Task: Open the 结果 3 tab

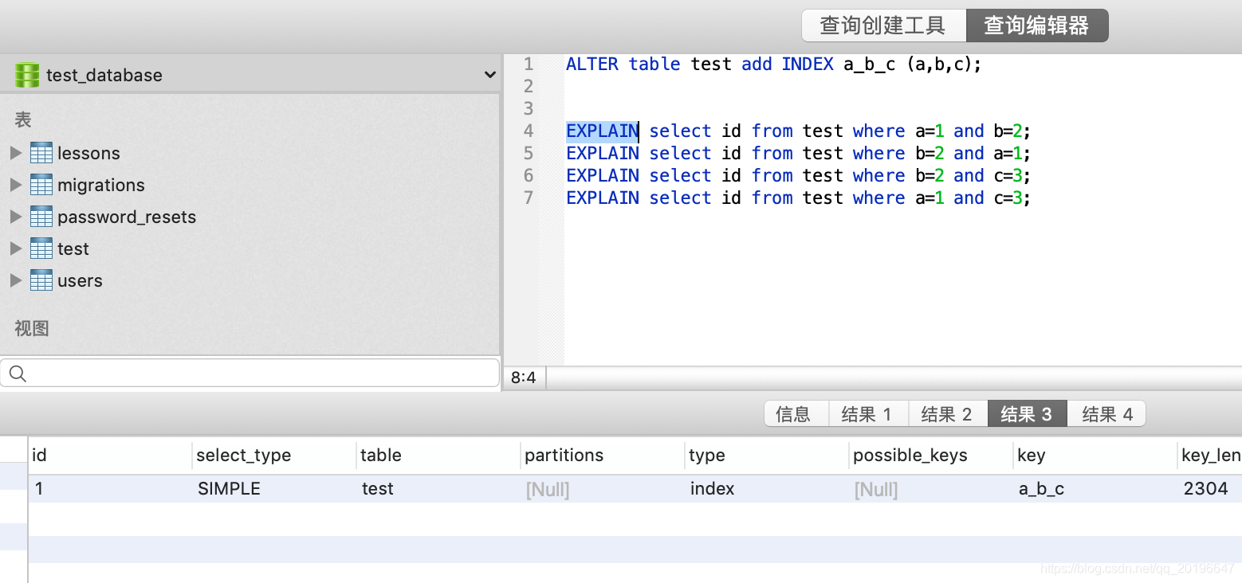Action: point(1027,413)
